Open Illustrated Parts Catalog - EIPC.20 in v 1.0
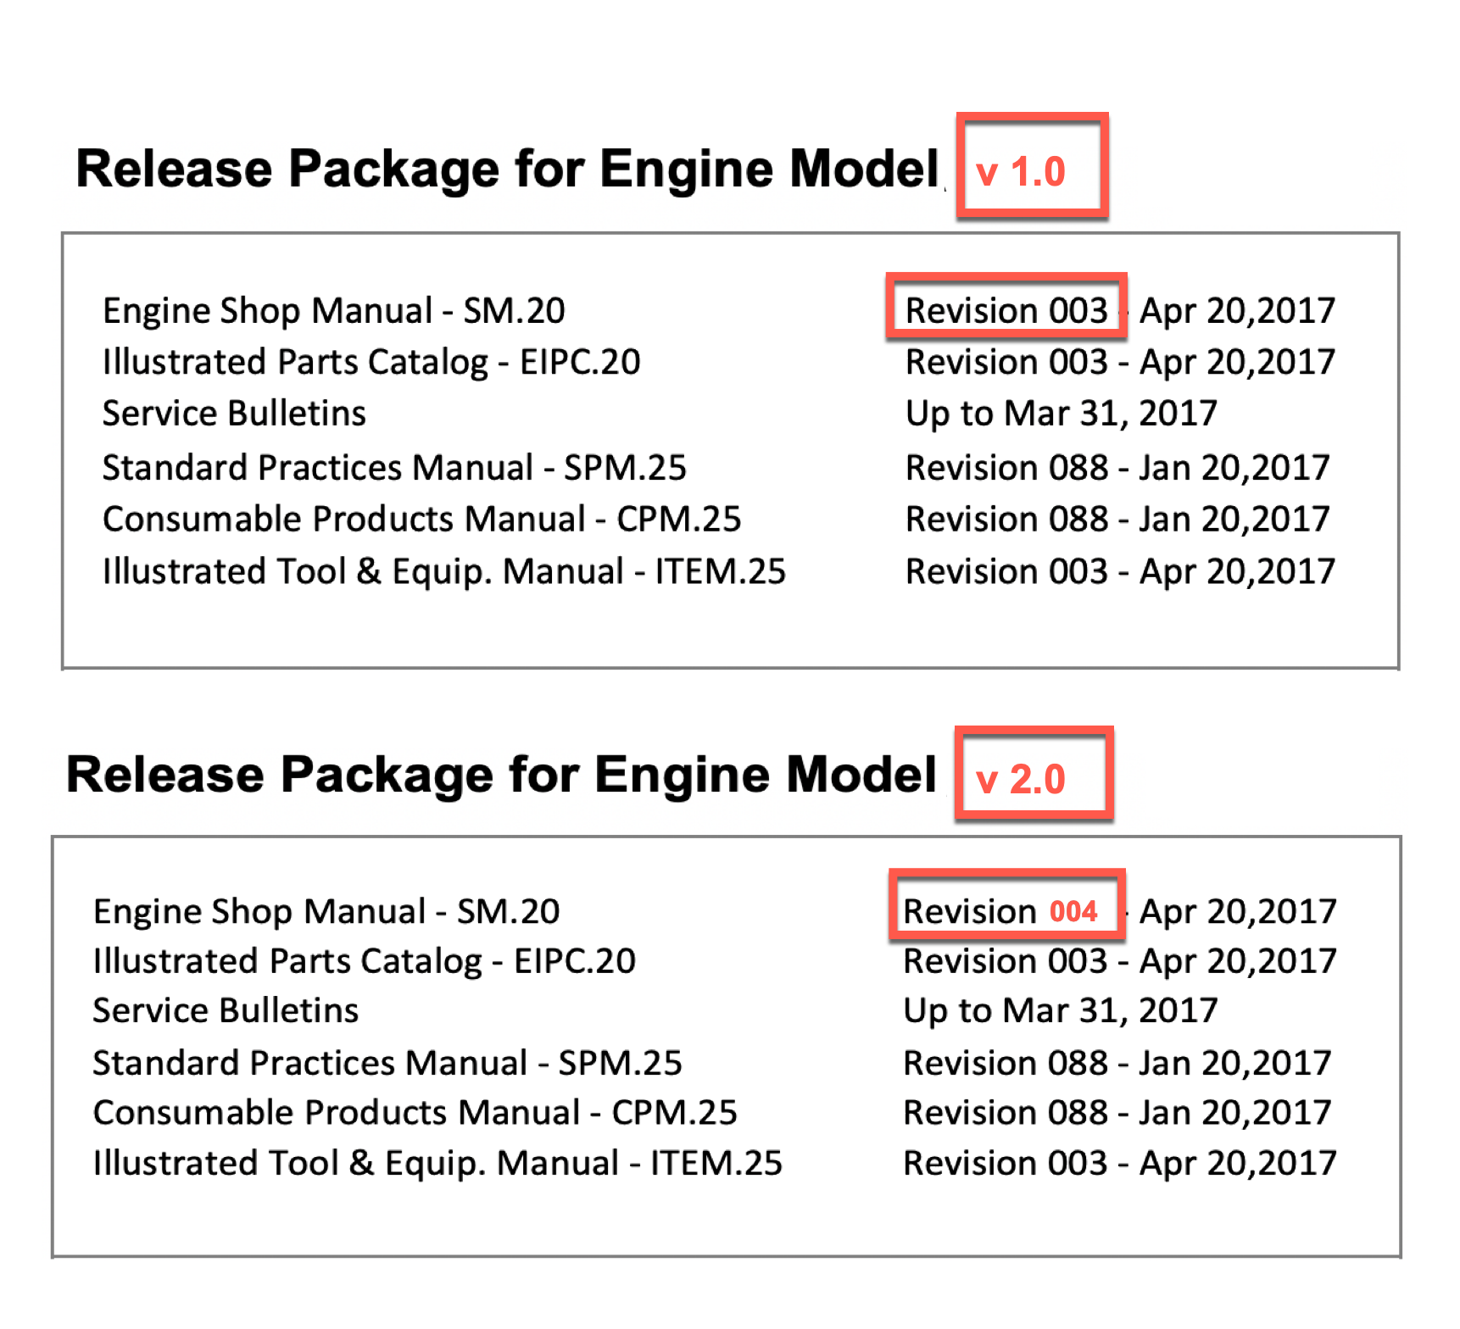The width and height of the screenshot is (1460, 1329). (371, 362)
